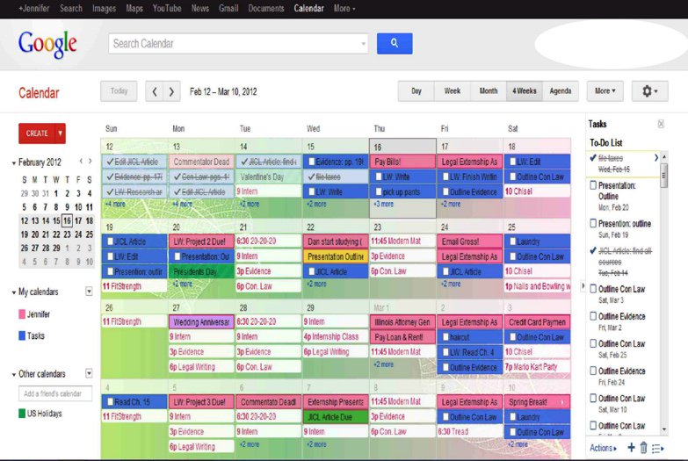The height and width of the screenshot is (461, 688).
Task: Open the +Jennifer profile link
Action: (x=33, y=8)
